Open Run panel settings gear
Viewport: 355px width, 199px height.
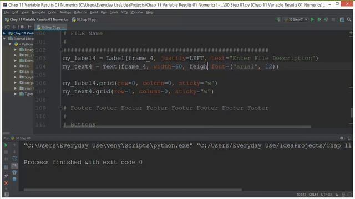click(342, 138)
